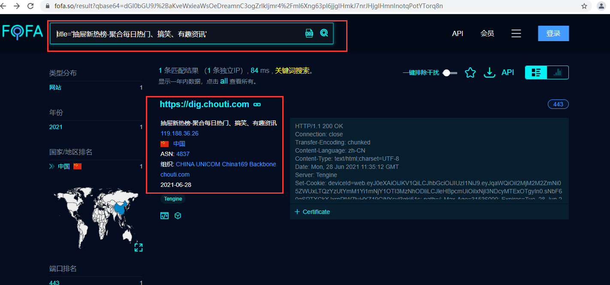
Task: Open the API menu in header
Action: (458, 33)
